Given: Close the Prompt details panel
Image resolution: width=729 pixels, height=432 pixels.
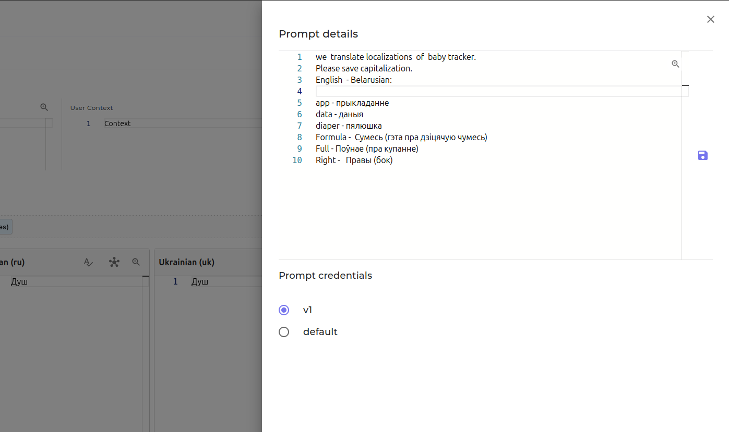Looking at the screenshot, I should pos(710,19).
